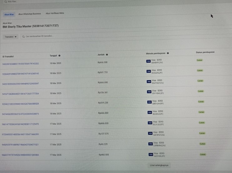Click the Lihat selengkapnya button
This screenshot has height=173, width=232.
point(159,165)
